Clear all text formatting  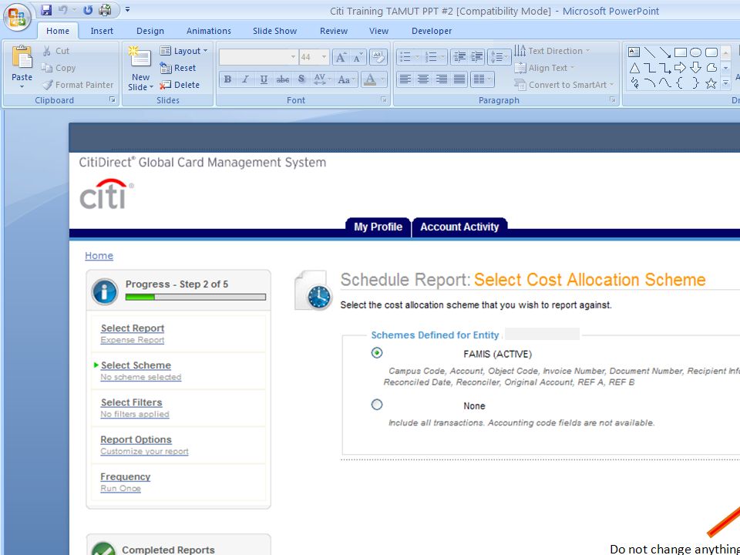point(378,58)
